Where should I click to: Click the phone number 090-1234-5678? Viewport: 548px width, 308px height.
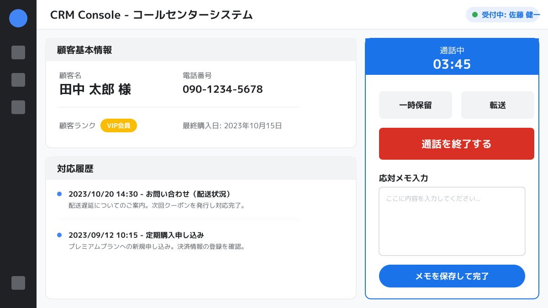tap(222, 89)
